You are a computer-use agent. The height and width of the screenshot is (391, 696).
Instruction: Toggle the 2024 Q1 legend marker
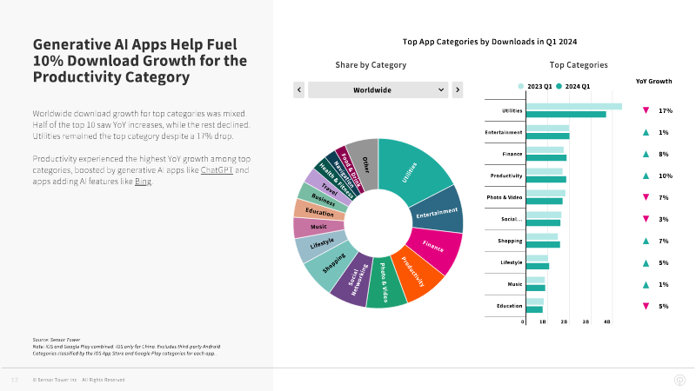[x=559, y=86]
